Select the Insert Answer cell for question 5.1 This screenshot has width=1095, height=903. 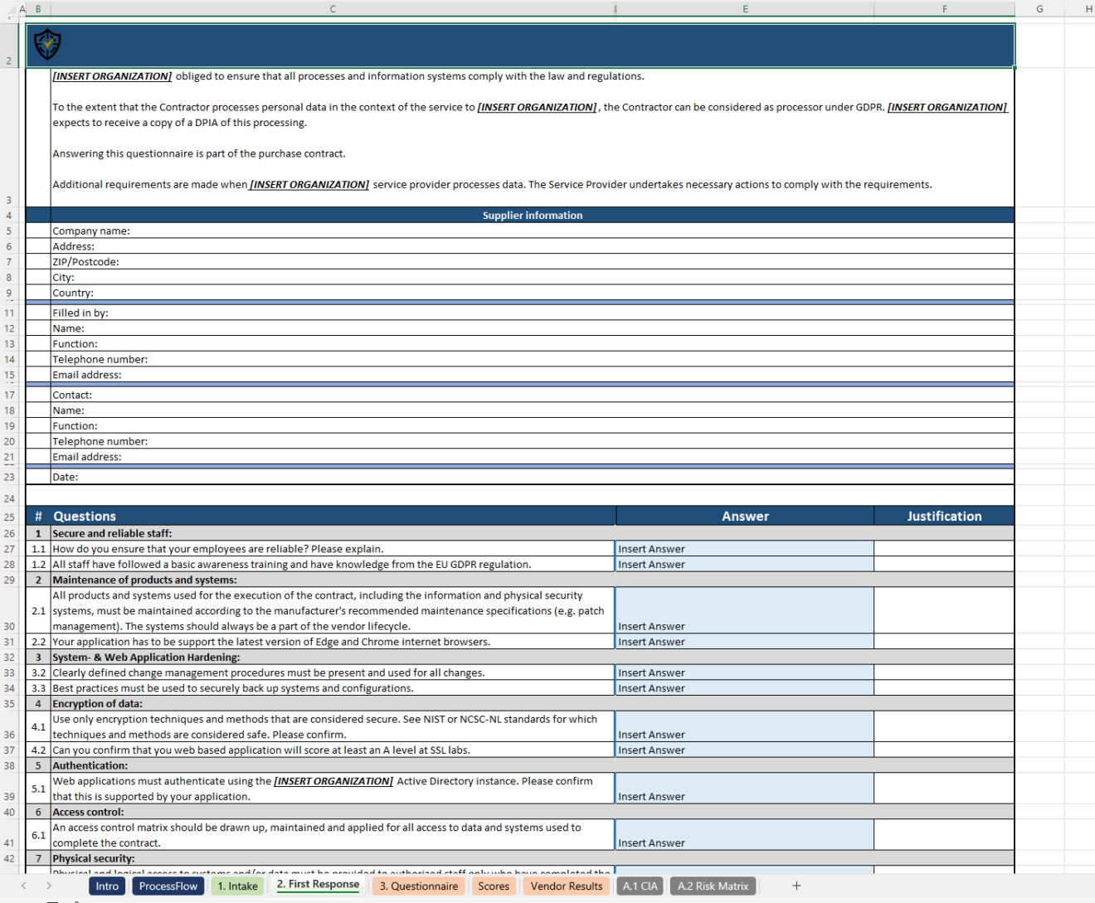click(x=744, y=789)
